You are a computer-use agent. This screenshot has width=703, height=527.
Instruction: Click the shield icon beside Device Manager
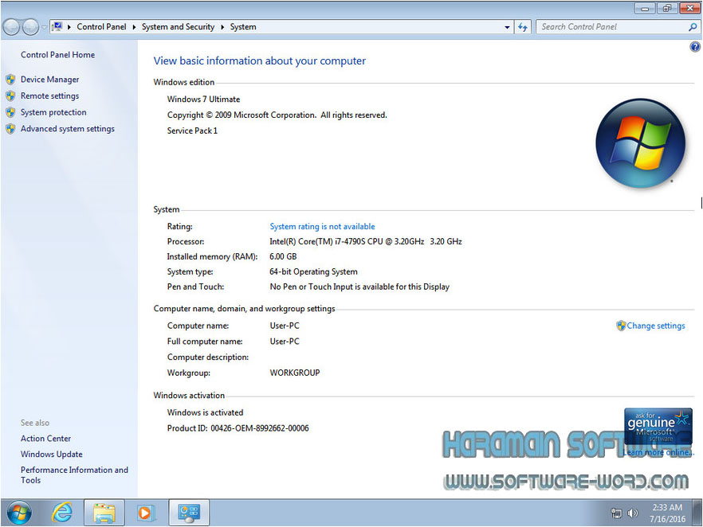tap(11, 80)
